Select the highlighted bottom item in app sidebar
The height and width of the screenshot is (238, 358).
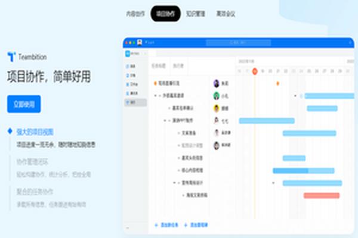click(x=135, y=102)
